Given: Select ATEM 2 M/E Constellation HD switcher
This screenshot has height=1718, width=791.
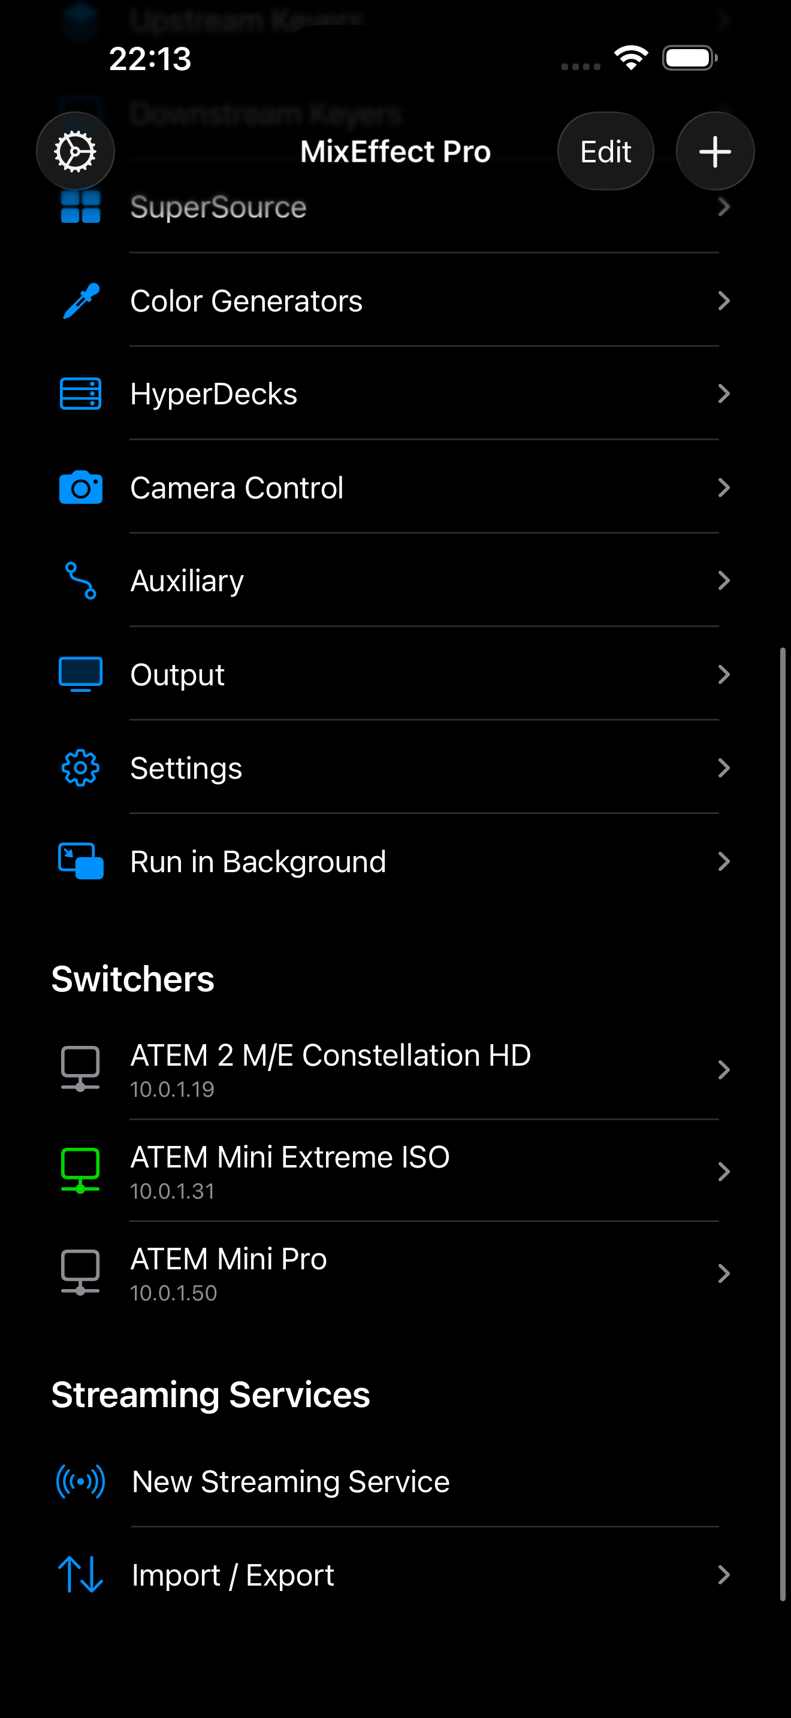Looking at the screenshot, I should click(330, 1069).
